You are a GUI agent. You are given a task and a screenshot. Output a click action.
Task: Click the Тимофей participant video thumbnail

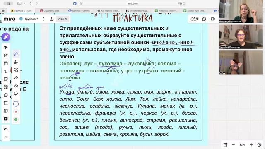point(241,37)
